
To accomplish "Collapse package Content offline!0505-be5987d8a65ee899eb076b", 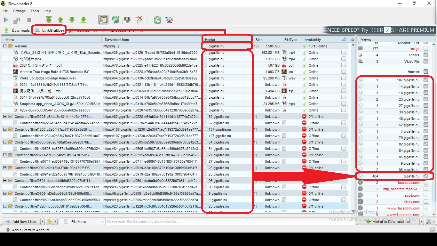I will (5, 142).
